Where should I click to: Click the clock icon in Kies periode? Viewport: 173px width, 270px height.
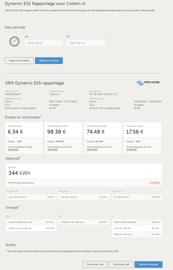(14, 41)
